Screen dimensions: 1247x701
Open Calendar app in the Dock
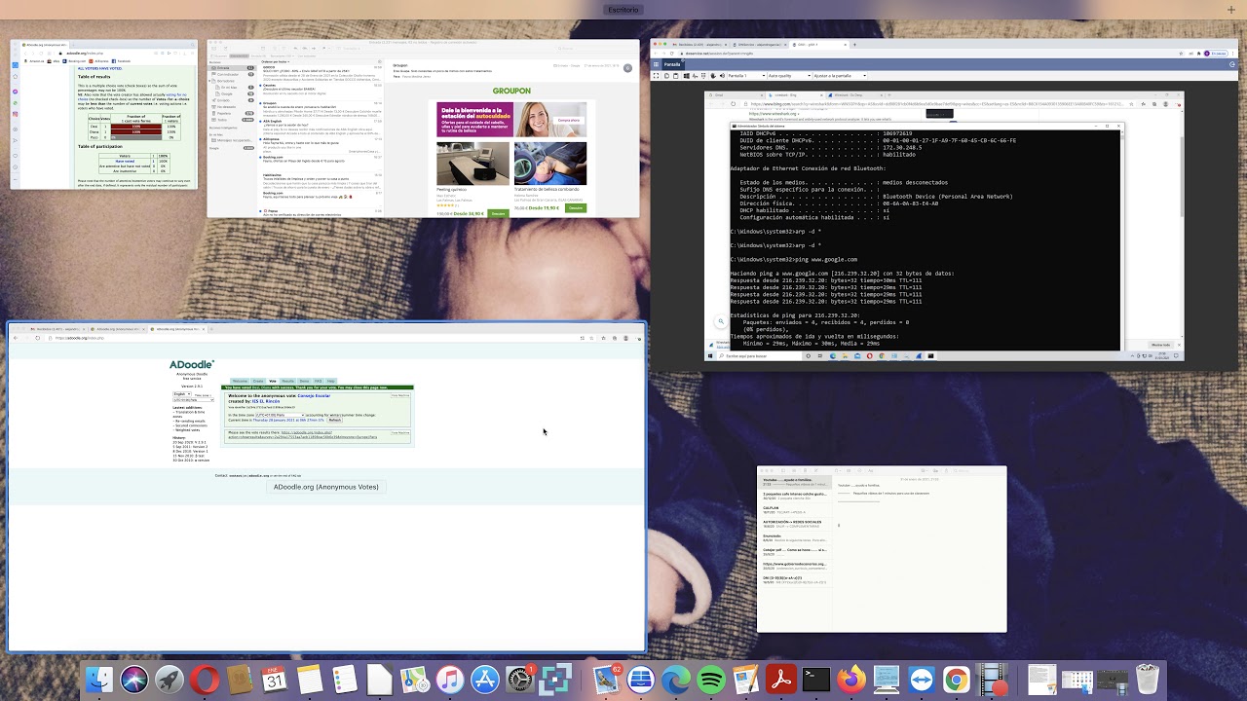coord(275,680)
